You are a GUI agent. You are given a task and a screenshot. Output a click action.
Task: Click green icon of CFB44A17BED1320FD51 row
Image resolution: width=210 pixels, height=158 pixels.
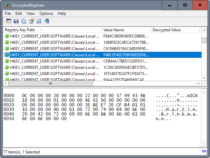7,61
